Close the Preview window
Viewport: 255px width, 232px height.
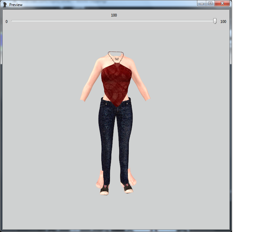coord(222,3)
